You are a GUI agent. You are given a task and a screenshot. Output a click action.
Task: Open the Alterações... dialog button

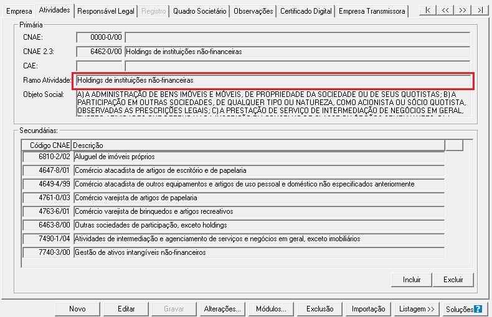click(222, 309)
